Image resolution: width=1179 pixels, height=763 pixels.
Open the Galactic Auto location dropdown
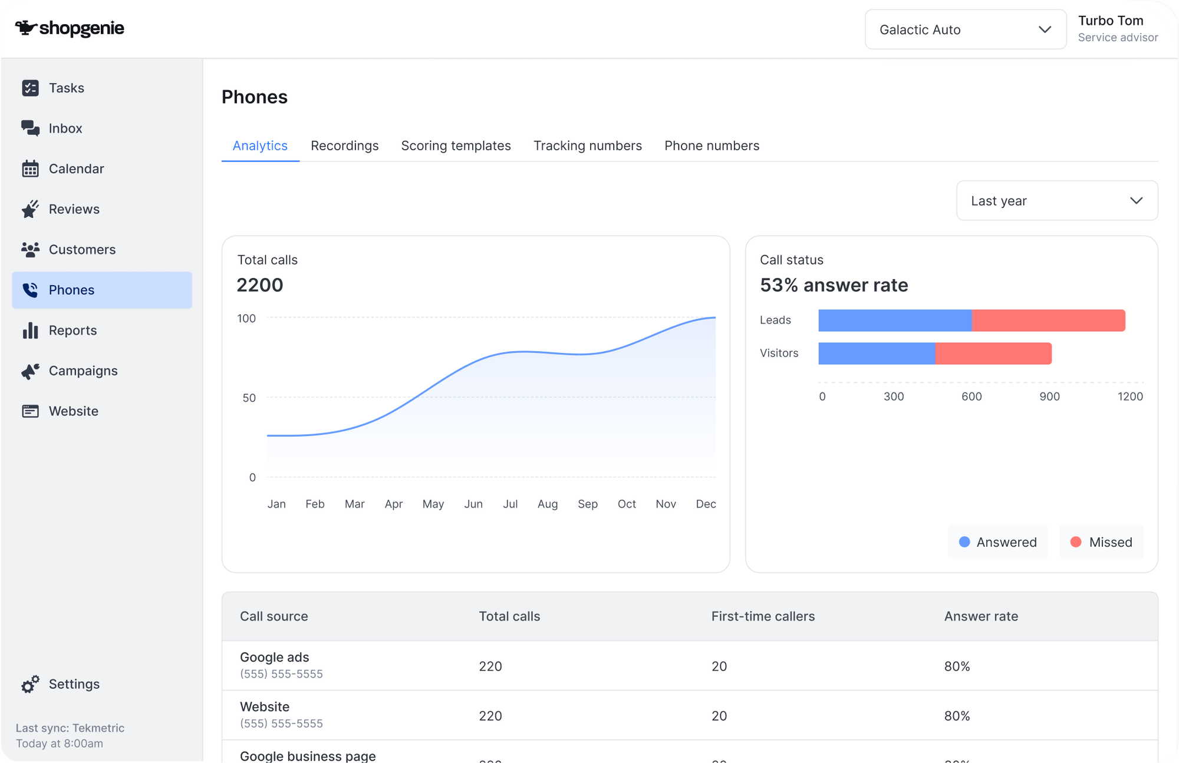(965, 29)
